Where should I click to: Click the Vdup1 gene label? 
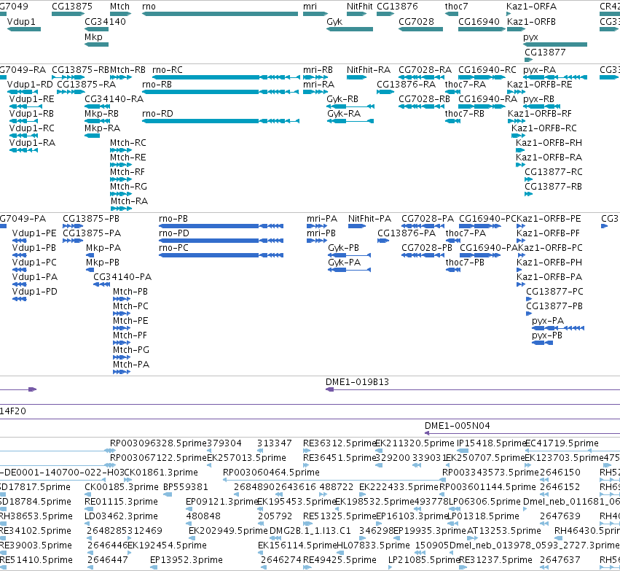point(21,22)
